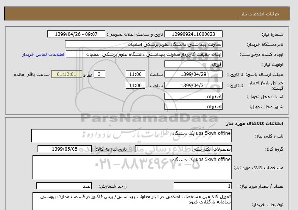
Task: Click the تعداد / مقدار مورد نیاز label
Action: [x=262, y=186]
